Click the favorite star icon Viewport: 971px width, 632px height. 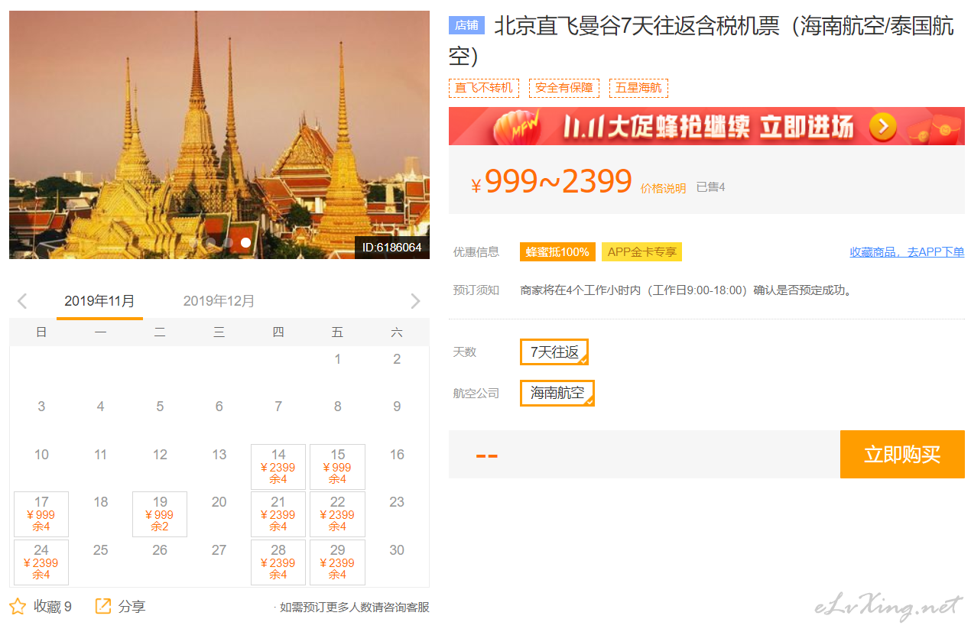18,607
